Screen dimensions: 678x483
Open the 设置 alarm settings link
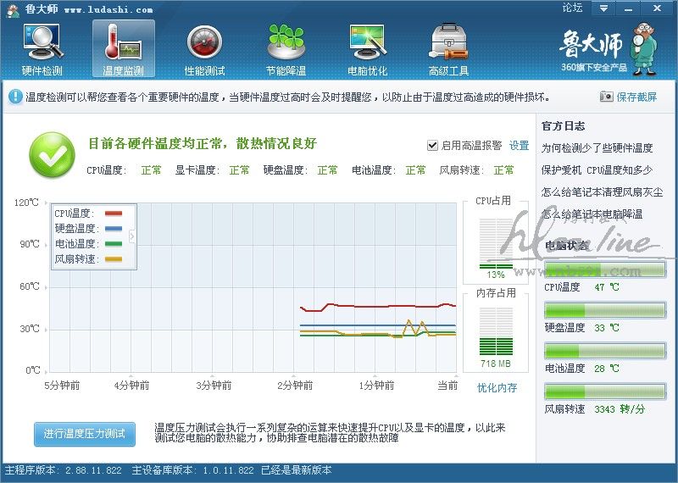point(519,146)
